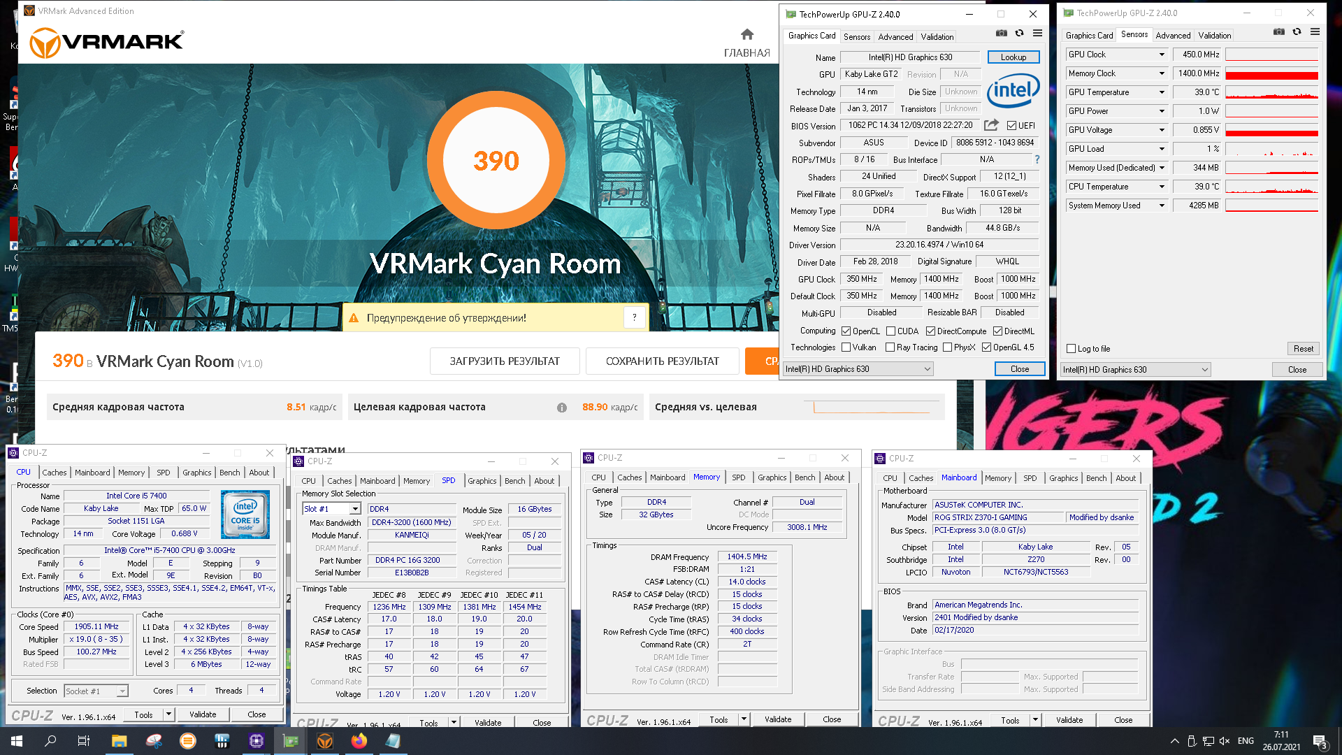
Task: Click Tools button in CPU-Z Mainboard window
Action: click(x=1010, y=720)
